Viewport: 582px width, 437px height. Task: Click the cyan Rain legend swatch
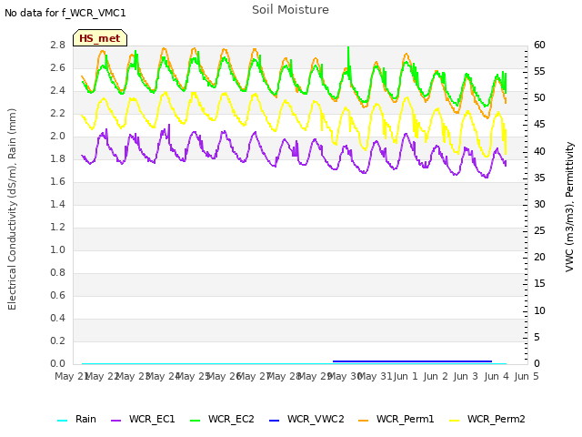click(x=63, y=421)
